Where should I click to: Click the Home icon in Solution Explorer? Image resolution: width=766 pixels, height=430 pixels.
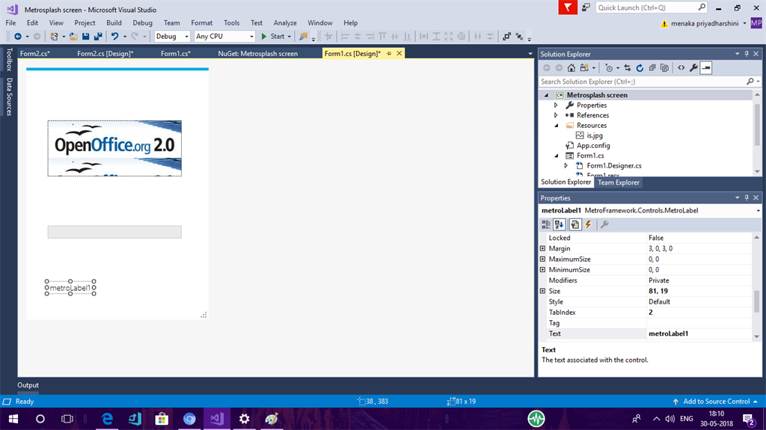point(571,68)
